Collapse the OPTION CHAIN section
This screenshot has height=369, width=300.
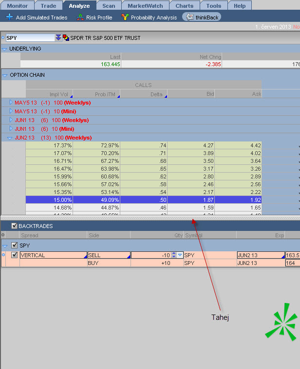pyautogui.click(x=4, y=75)
